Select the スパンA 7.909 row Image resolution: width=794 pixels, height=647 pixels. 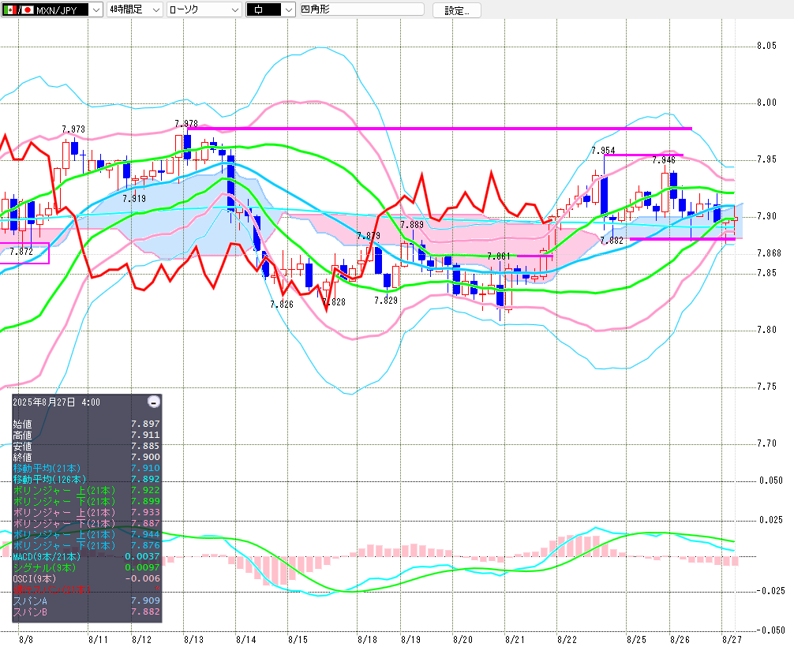point(86,601)
